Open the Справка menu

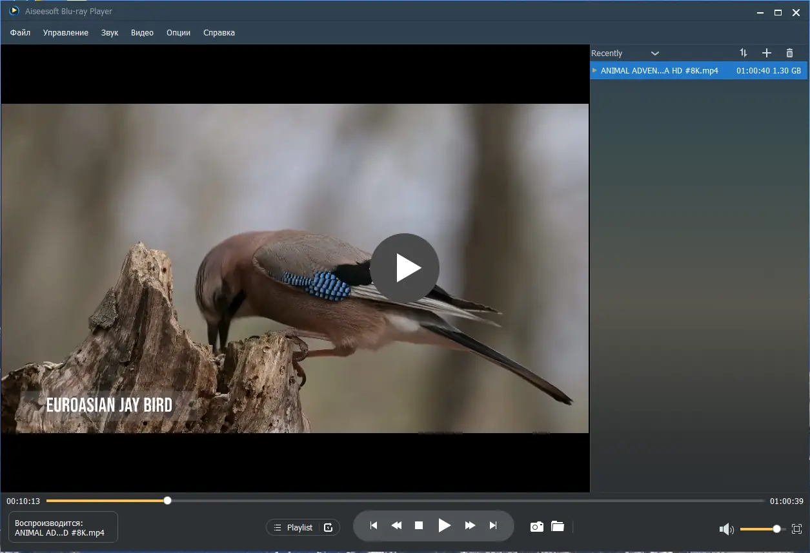219,32
